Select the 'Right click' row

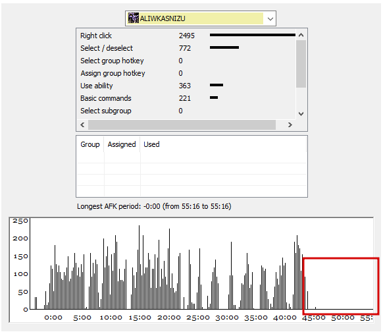[187, 36]
